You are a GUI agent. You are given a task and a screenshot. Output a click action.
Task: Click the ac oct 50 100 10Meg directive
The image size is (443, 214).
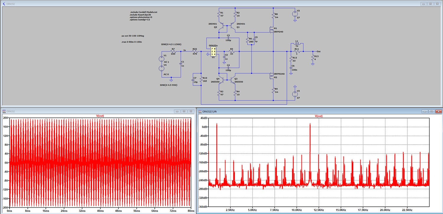133,36
